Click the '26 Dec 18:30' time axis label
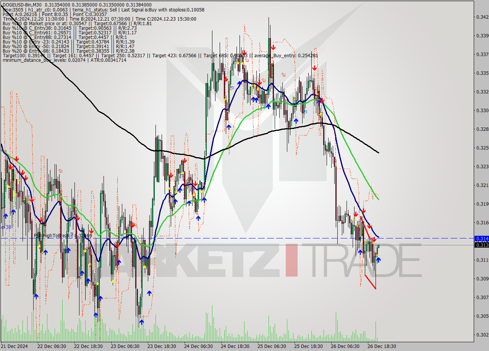This screenshot has height=351, width=489. [x=382, y=346]
